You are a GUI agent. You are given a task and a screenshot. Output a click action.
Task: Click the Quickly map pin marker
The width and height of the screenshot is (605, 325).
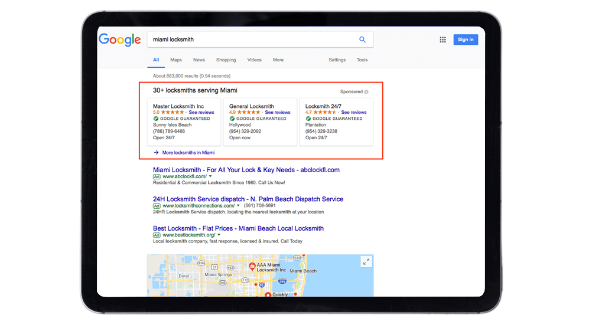[267, 294]
